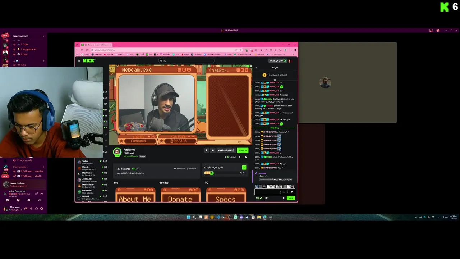This screenshot has height=259, width=460.
Task: Bookmark the page with the star icon
Action: click(x=240, y=50)
